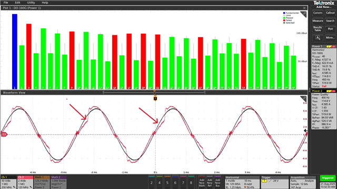
Task: Open the Power 2 power quality badge
Action: pos(324,109)
